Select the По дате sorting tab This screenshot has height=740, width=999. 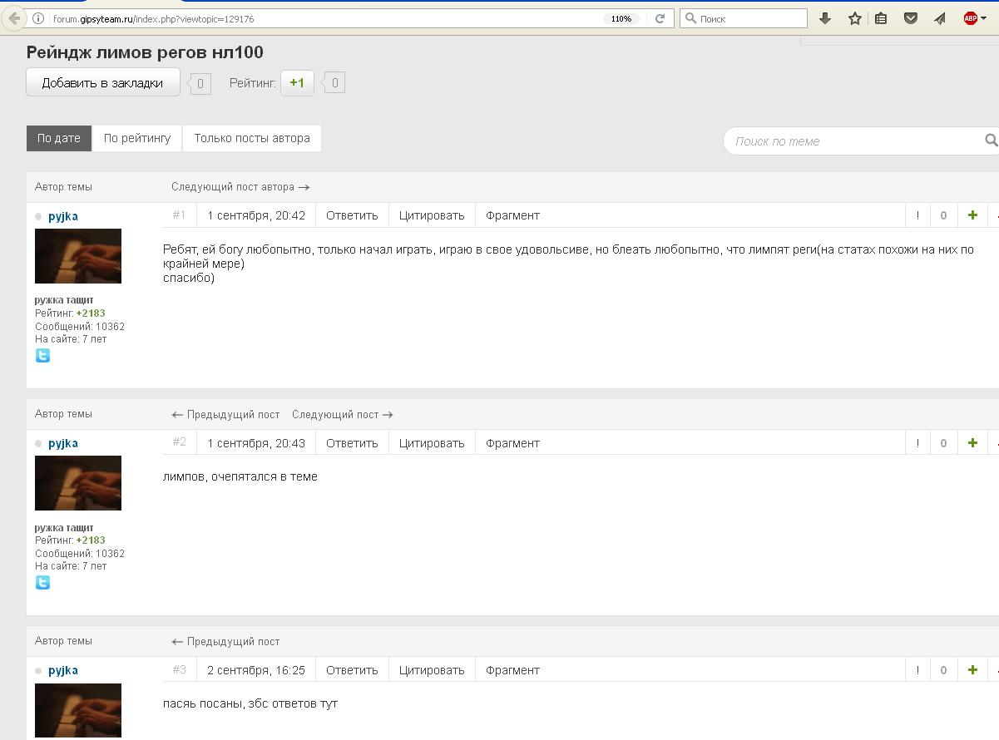[59, 138]
